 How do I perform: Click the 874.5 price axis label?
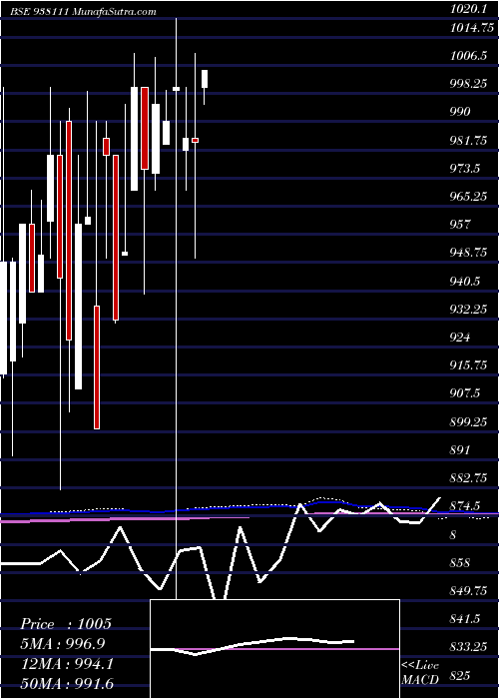pyautogui.click(x=466, y=506)
